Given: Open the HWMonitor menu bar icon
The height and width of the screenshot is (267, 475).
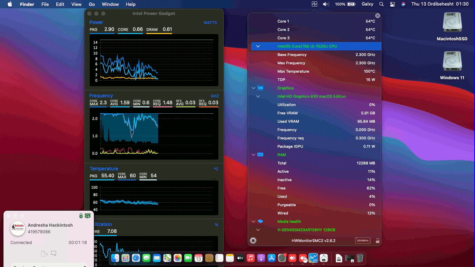Looking at the screenshot, I should tap(314, 4).
